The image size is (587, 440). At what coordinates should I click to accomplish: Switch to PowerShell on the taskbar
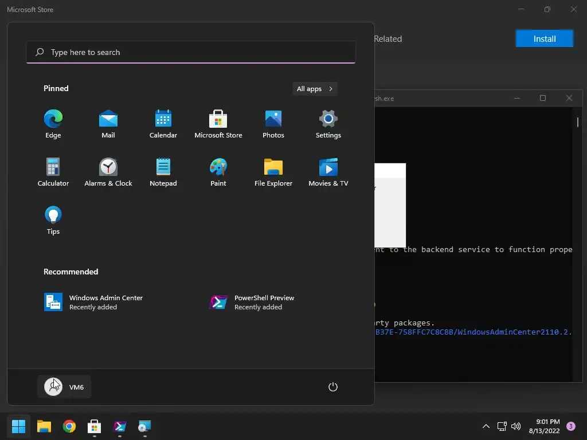click(x=120, y=426)
